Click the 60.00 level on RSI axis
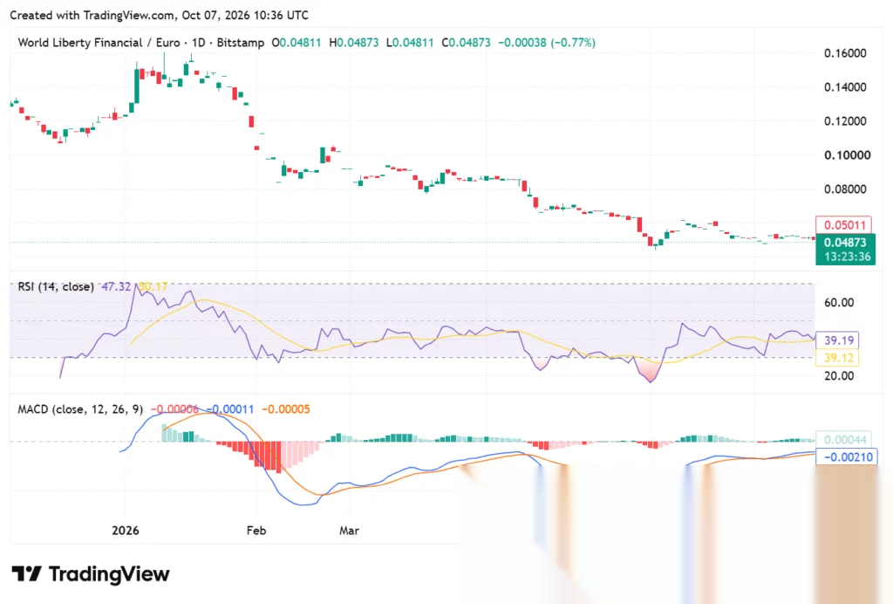 839,303
